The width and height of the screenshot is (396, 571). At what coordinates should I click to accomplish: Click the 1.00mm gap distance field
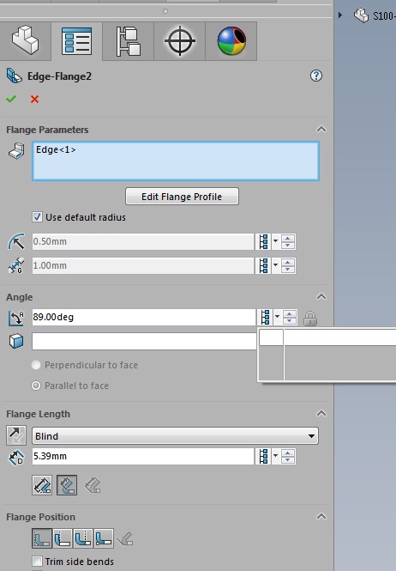point(143,266)
